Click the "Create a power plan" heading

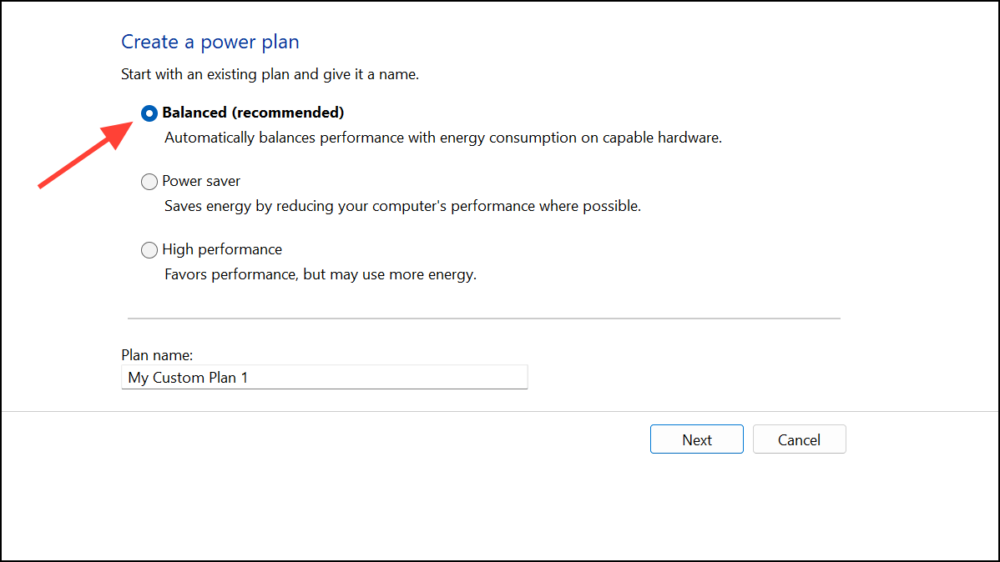(210, 42)
